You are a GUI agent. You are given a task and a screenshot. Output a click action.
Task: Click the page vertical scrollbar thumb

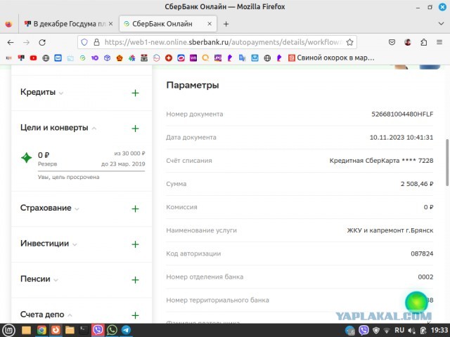coord(447,162)
